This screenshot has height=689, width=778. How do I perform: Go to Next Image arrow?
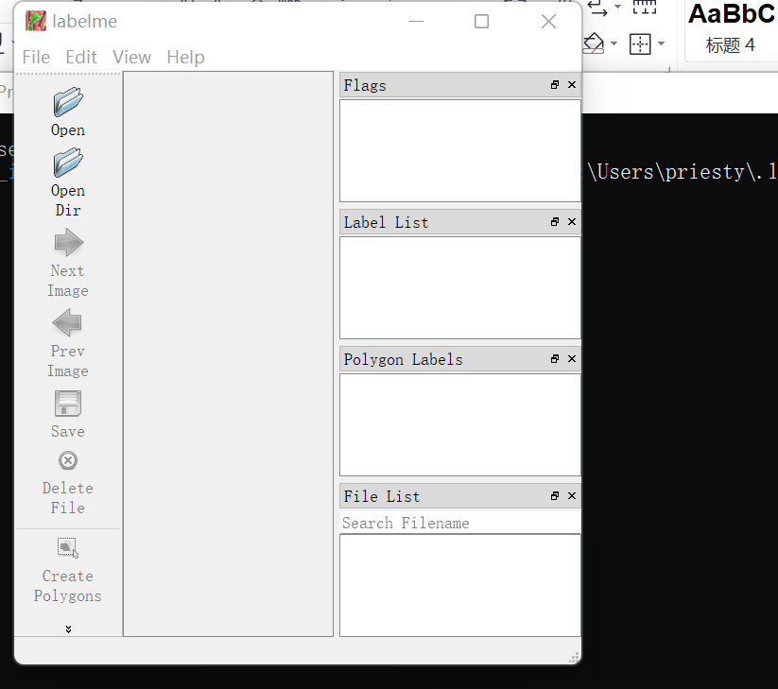[68, 243]
